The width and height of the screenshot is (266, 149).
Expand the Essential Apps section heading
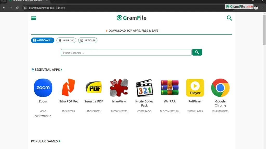(x=47, y=70)
